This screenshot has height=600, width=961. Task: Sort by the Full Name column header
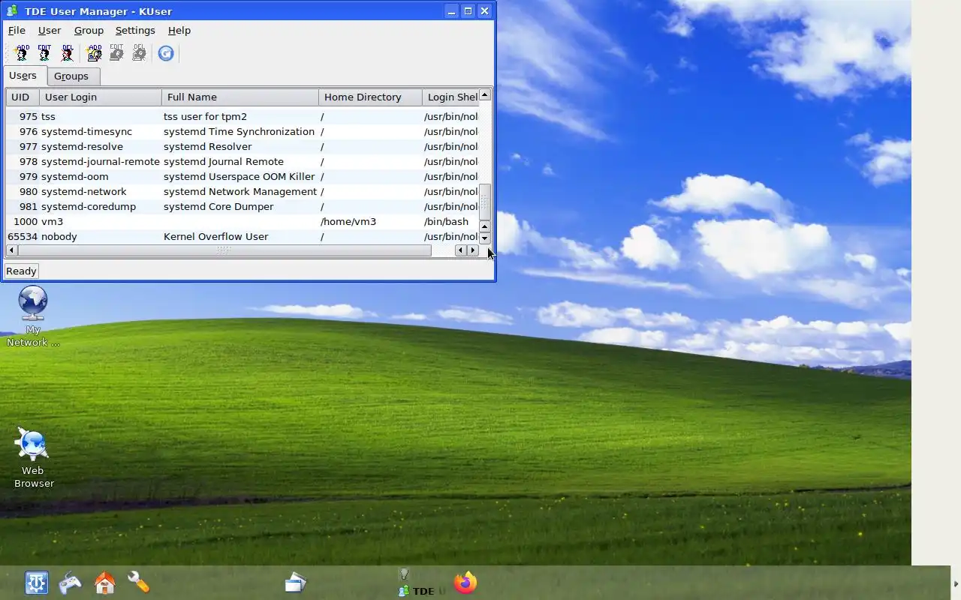[x=240, y=97]
